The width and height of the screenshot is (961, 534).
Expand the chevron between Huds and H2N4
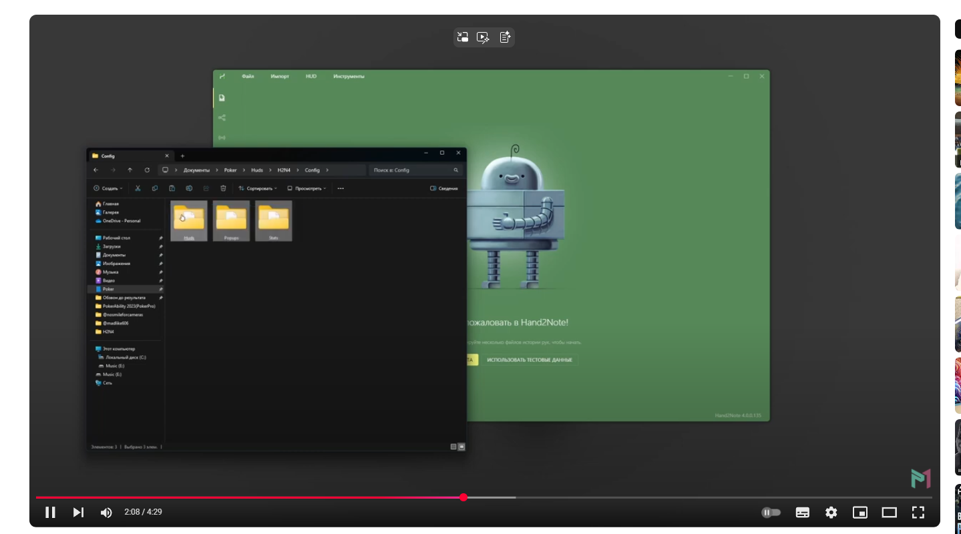point(270,170)
